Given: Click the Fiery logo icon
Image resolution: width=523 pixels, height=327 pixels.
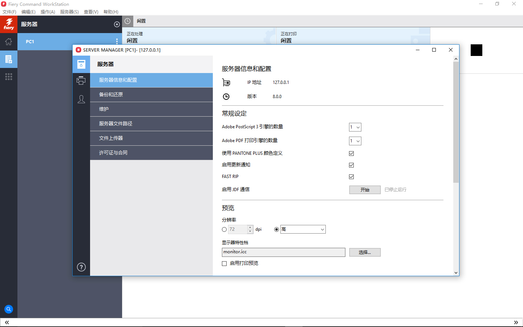Looking at the screenshot, I should coord(9,24).
